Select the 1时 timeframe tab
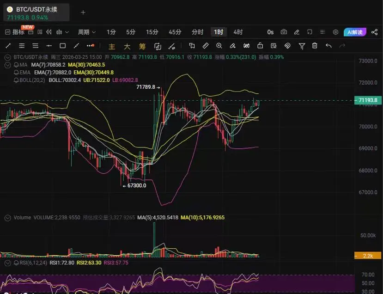 pyautogui.click(x=219, y=32)
